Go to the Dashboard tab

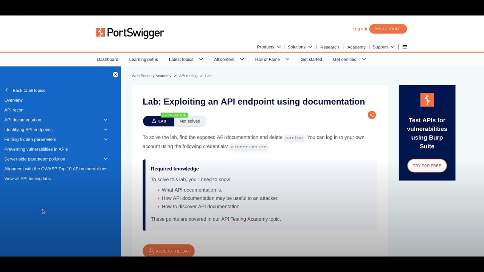pos(107,59)
